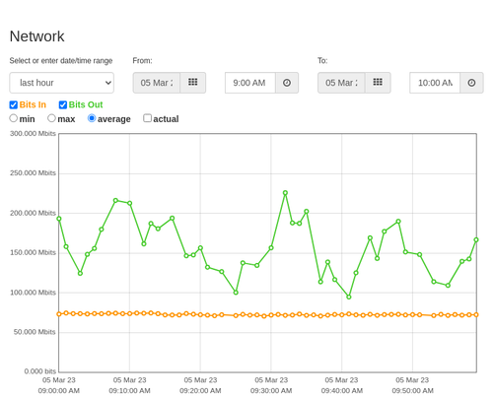
Task: Click the '50.000 Mbits' axis label
Action: (x=35, y=332)
